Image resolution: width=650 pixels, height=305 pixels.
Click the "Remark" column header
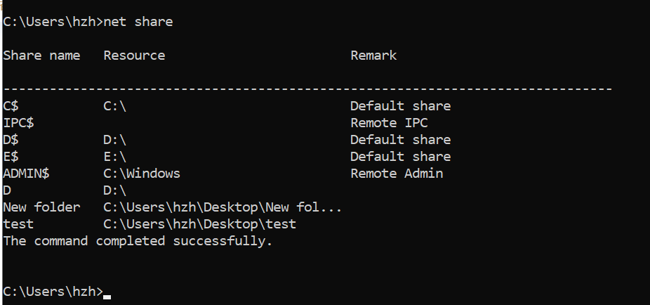pos(373,56)
